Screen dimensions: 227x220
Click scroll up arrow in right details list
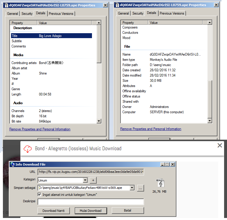(x=210, y=23)
